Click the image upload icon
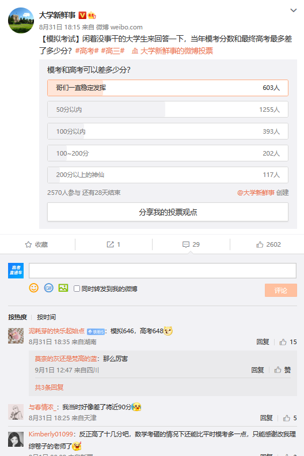 [63, 288]
